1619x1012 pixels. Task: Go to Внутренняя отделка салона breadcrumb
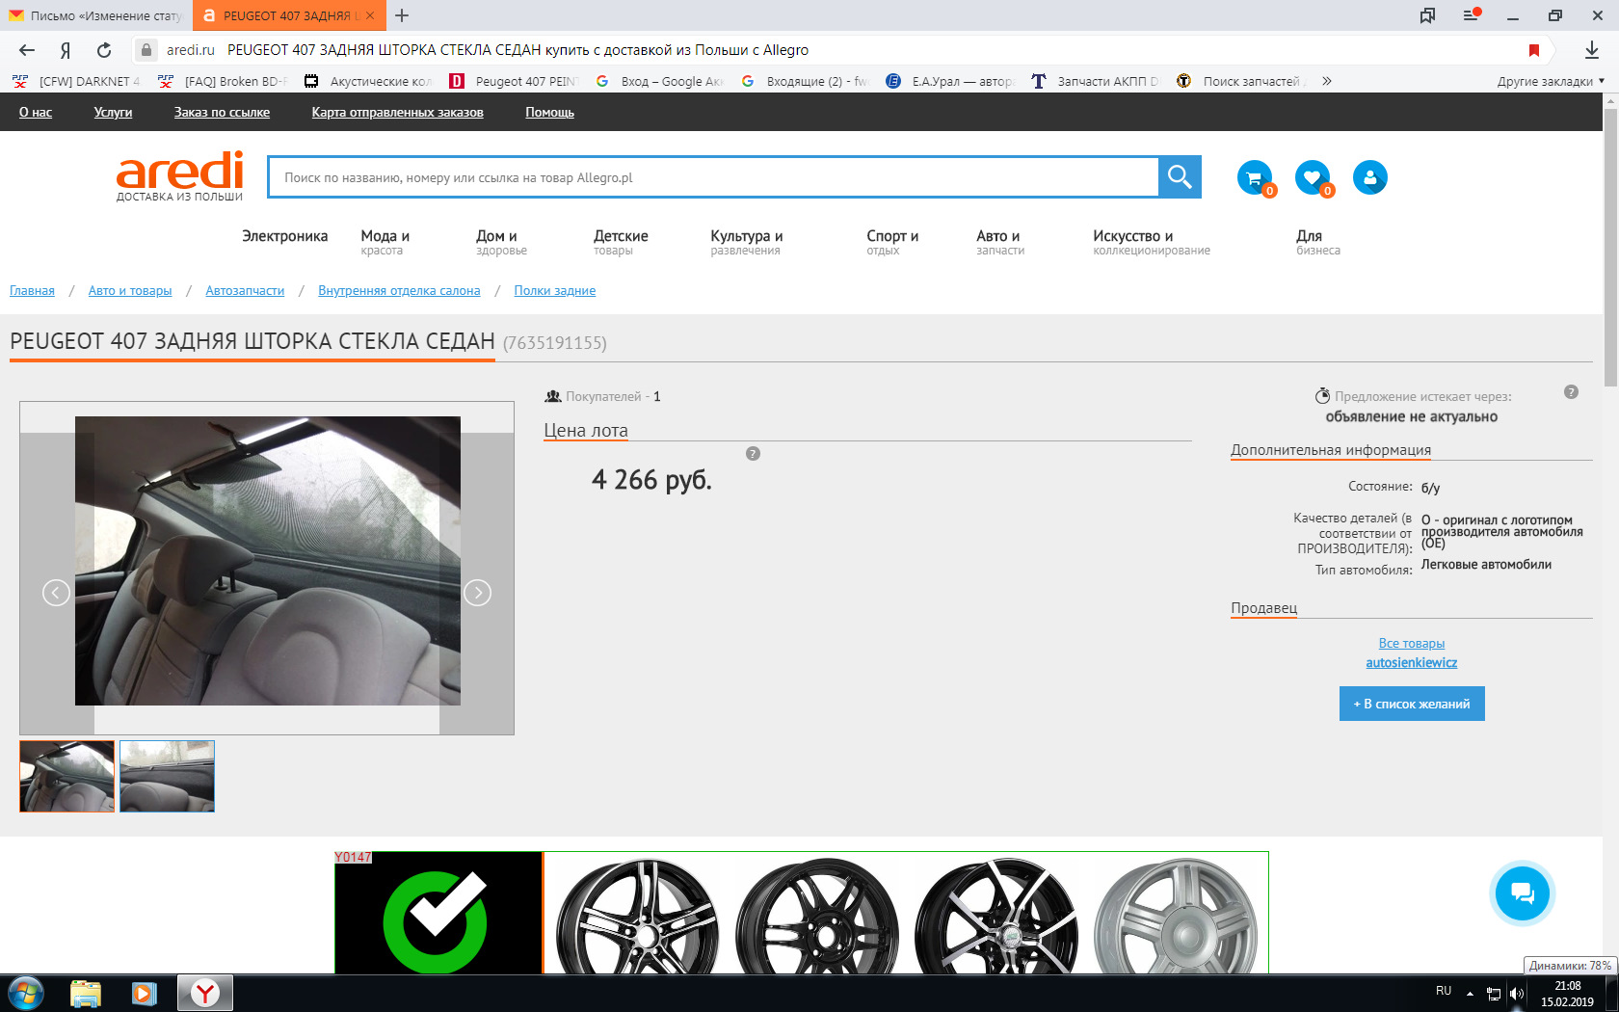coord(399,291)
